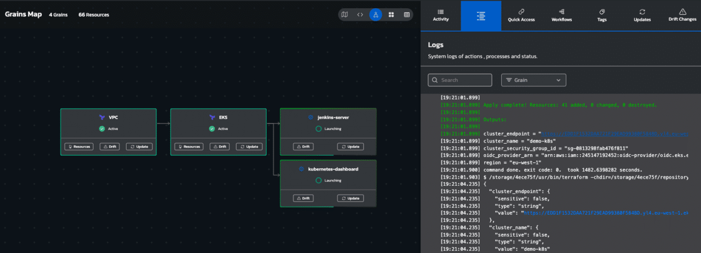Select the Logs tab
The image size is (701, 253).
pyautogui.click(x=481, y=15)
